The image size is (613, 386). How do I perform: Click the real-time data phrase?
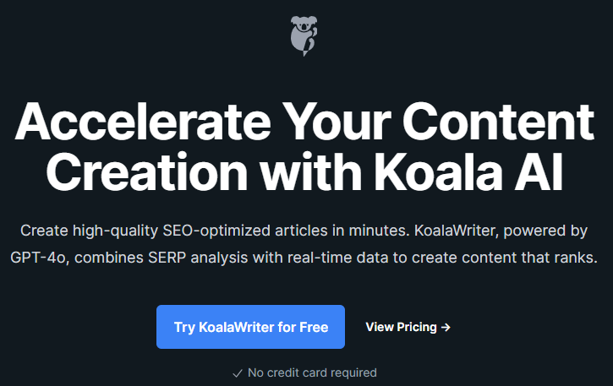click(x=337, y=258)
